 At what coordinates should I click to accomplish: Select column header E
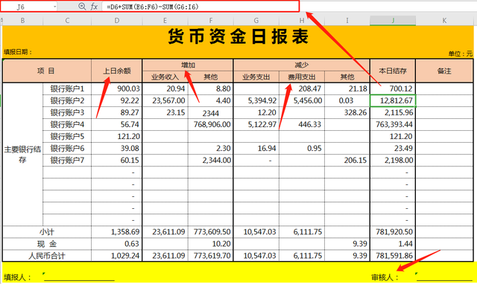pyautogui.click(x=165, y=21)
